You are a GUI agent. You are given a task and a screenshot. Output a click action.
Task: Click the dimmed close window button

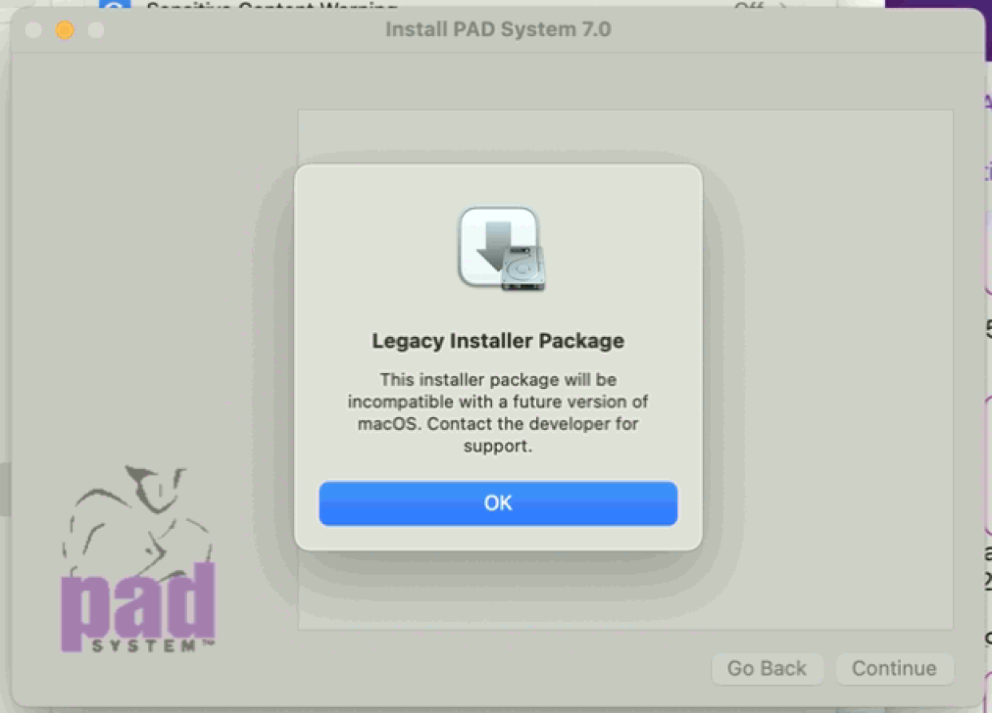(x=33, y=29)
